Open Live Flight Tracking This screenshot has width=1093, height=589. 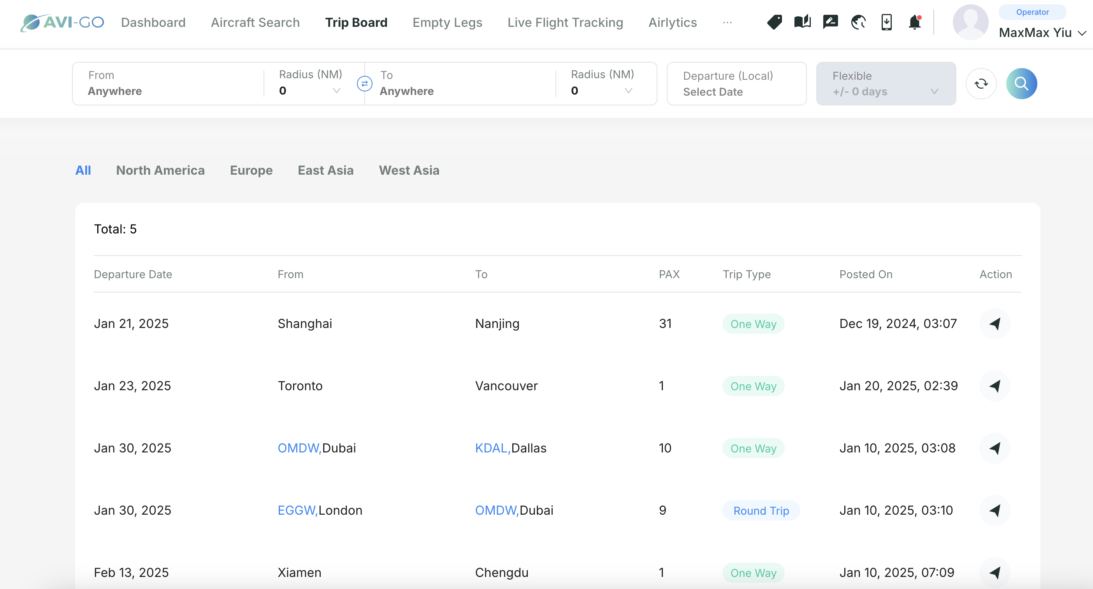565,23
